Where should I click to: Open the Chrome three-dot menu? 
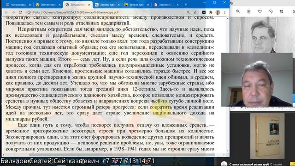[224, 12]
